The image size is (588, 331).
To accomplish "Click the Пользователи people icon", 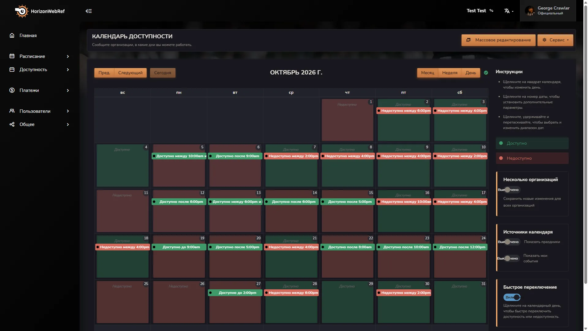I will click(12, 111).
